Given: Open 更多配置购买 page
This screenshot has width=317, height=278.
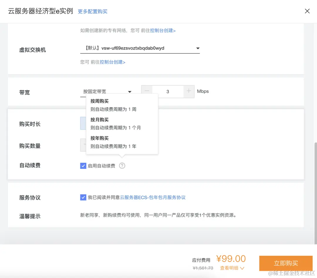Looking at the screenshot, I should point(92,11).
